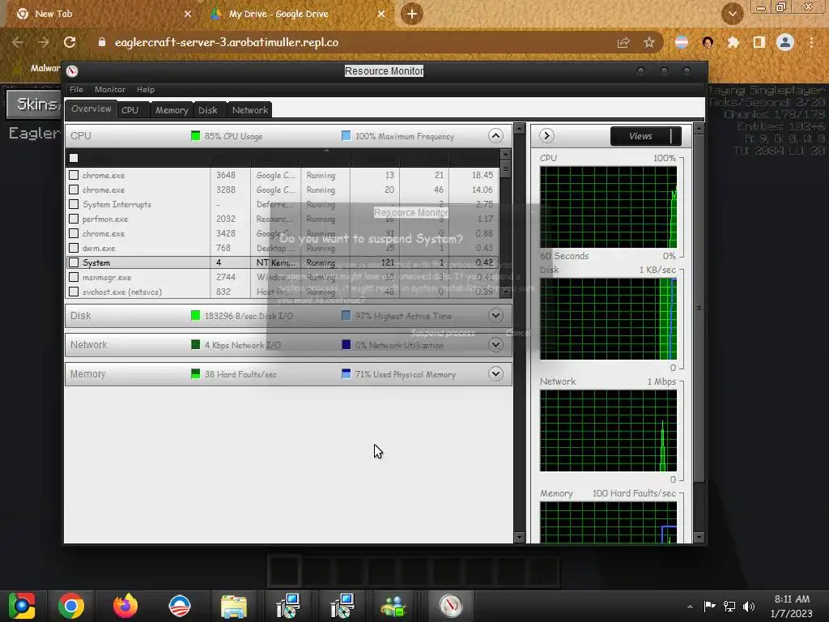Open the Views dropdown
The height and width of the screenshot is (622, 829).
coord(646,136)
